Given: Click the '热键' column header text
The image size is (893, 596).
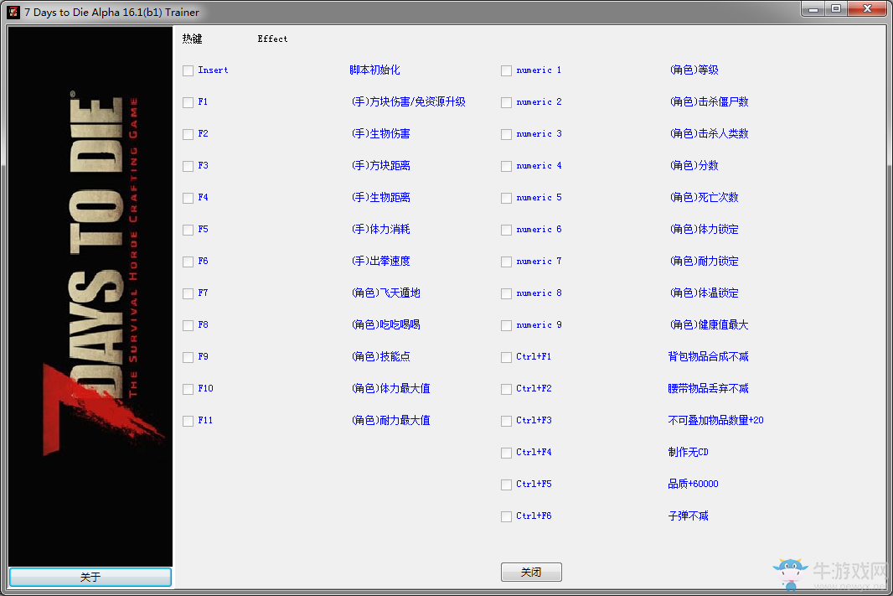Looking at the screenshot, I should 192,39.
